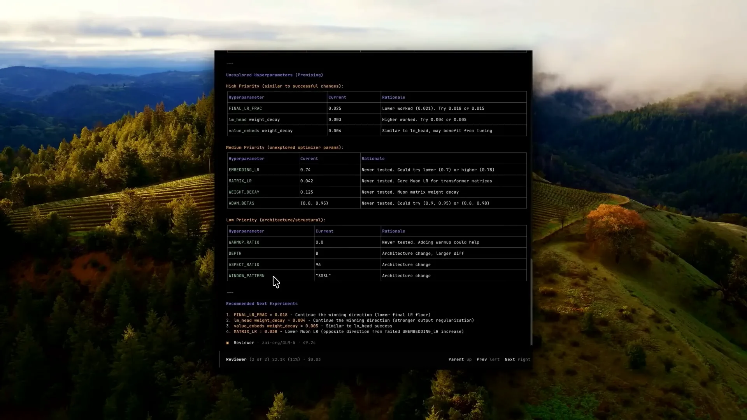Click the cost '$0.03' in footer
The height and width of the screenshot is (420, 747).
coord(314,360)
